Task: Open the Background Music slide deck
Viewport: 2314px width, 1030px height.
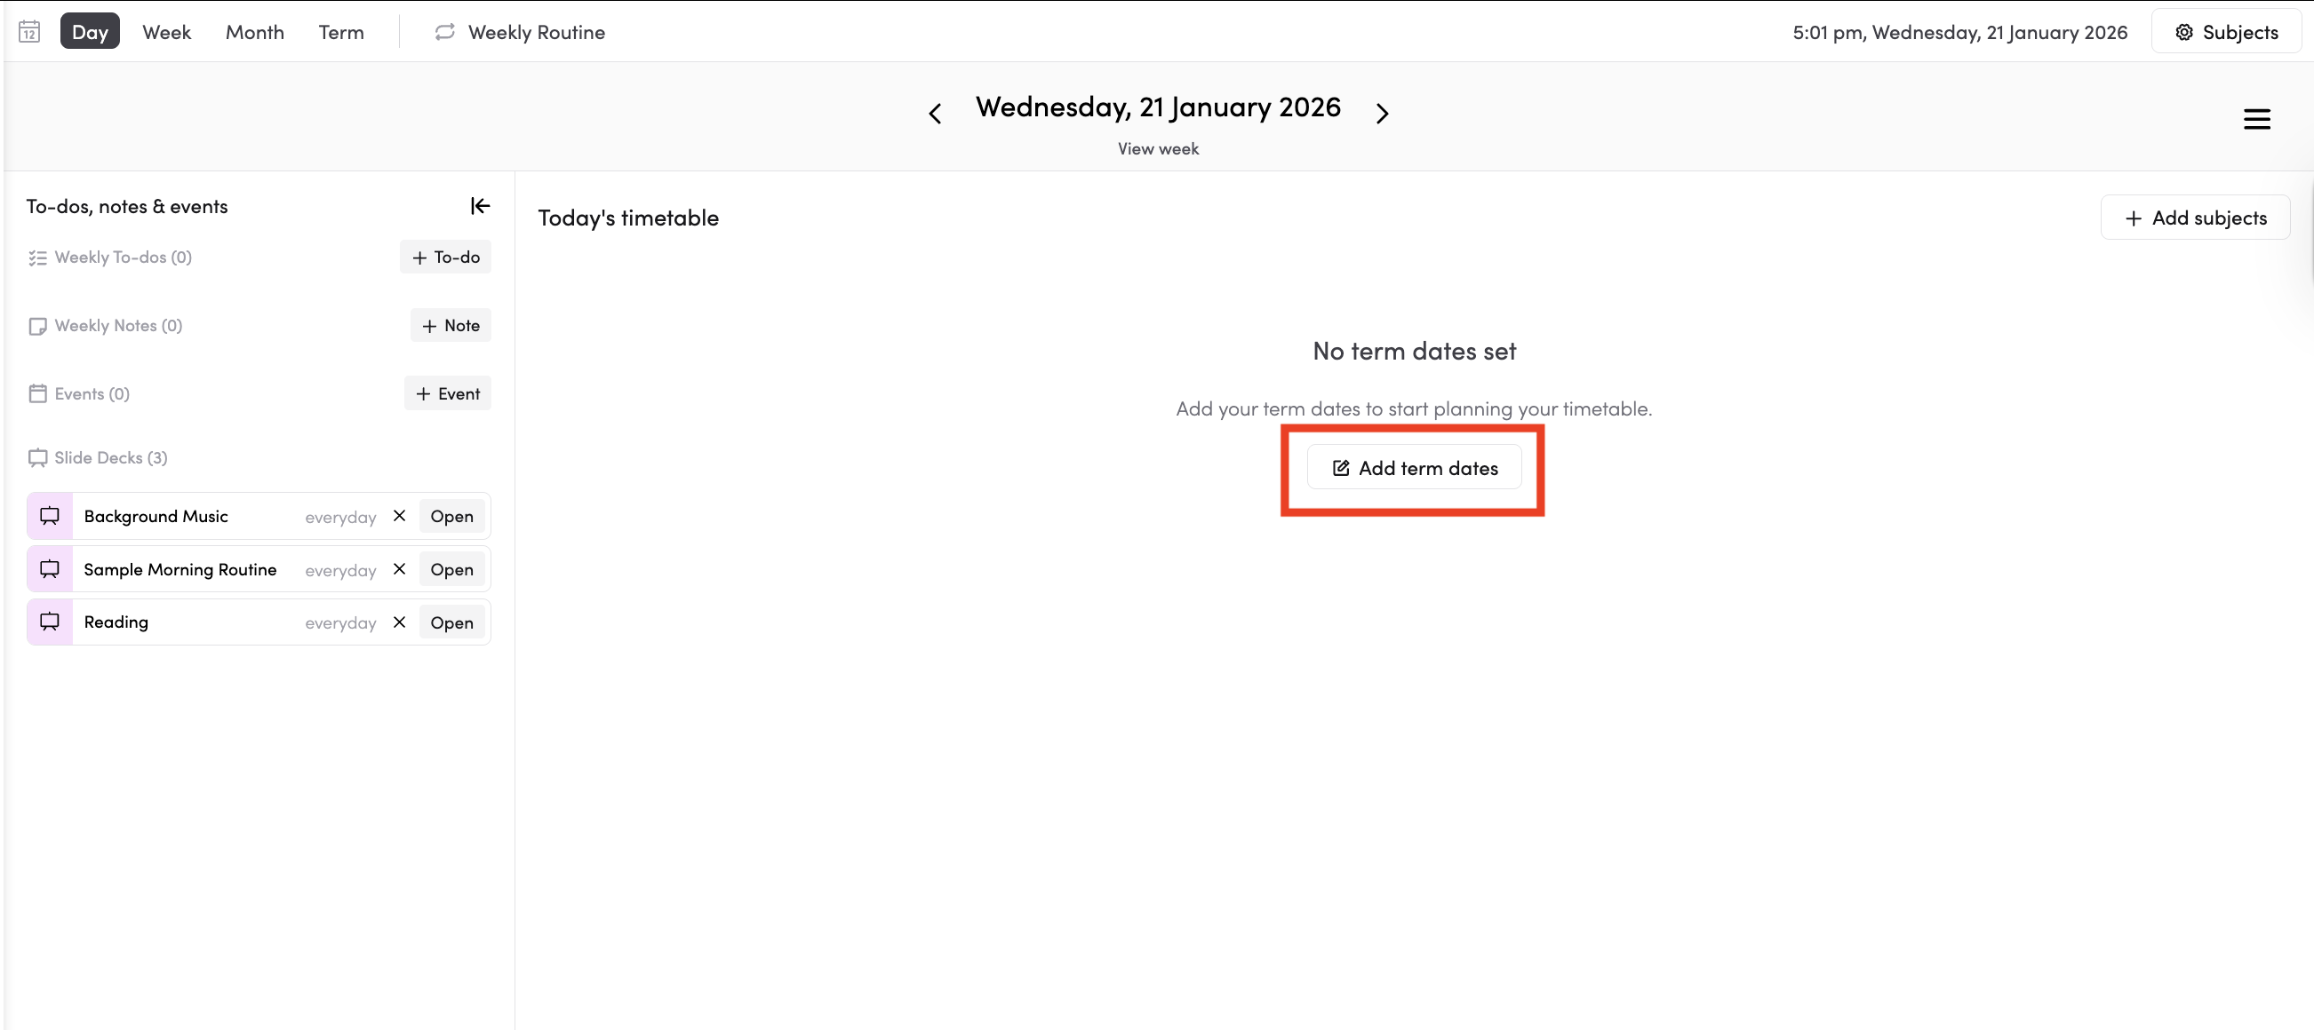Action: [451, 516]
